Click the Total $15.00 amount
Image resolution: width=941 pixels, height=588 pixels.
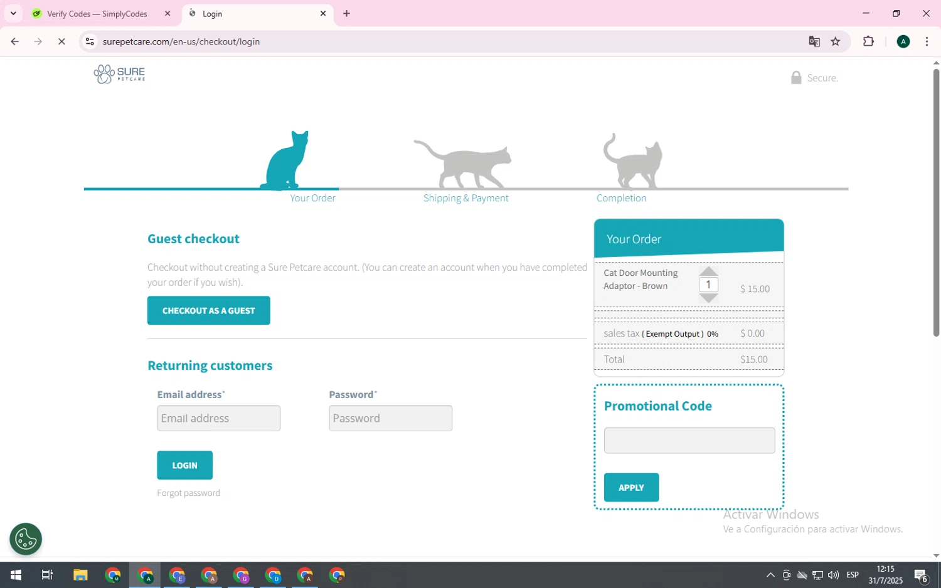tap(753, 359)
